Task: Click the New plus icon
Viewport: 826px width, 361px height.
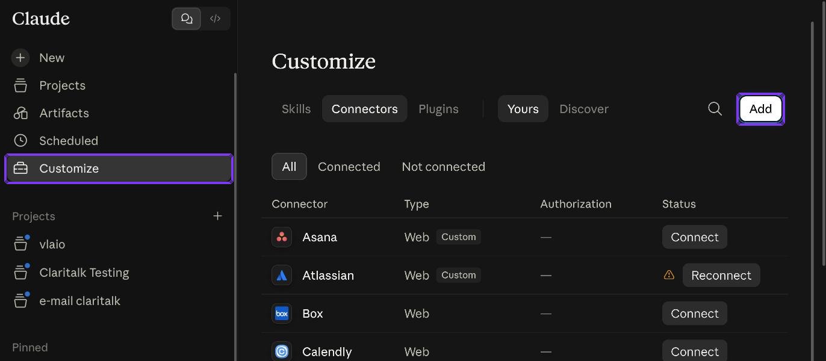Action: 20,58
